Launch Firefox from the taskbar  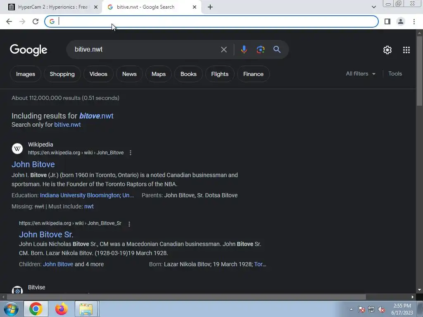[62, 309]
